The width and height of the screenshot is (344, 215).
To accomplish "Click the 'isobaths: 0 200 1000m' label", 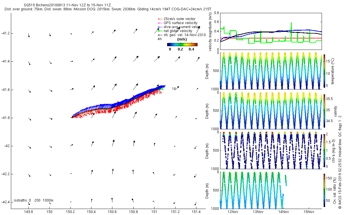I will tap(33, 200).
